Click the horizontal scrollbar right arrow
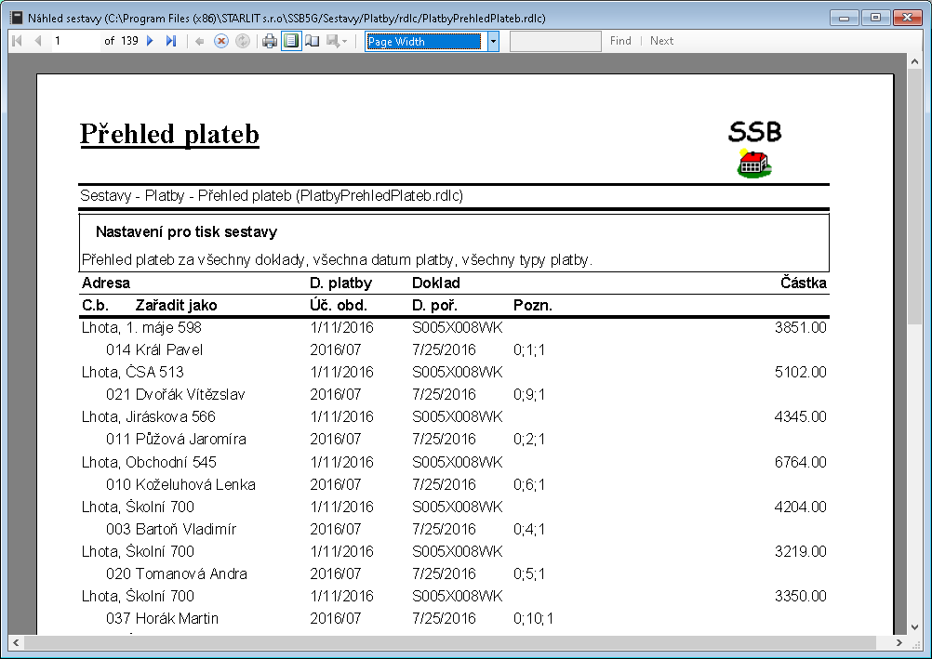932x659 pixels. [x=899, y=642]
